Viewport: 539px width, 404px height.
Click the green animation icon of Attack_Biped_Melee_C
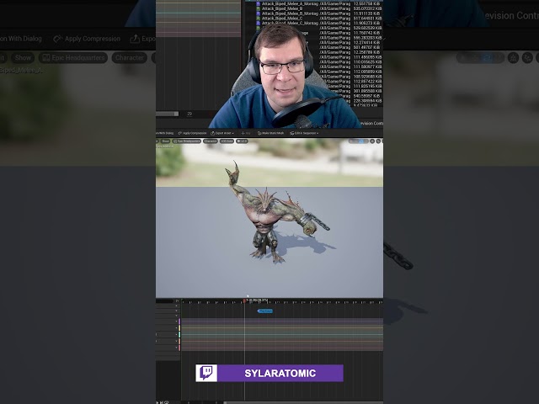[259, 19]
